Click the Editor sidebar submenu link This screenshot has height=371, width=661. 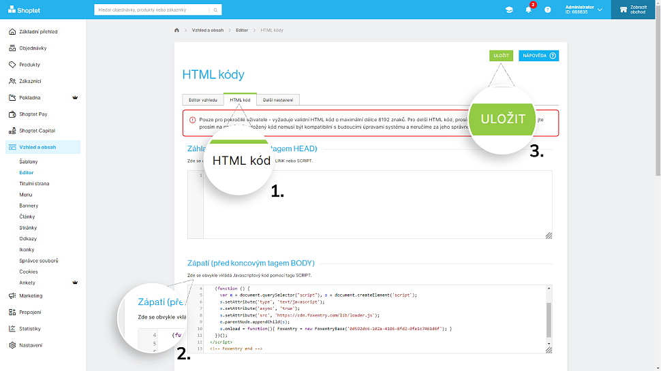tap(26, 173)
